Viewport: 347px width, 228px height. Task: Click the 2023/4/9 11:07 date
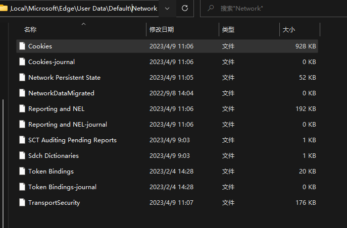[x=172, y=203]
